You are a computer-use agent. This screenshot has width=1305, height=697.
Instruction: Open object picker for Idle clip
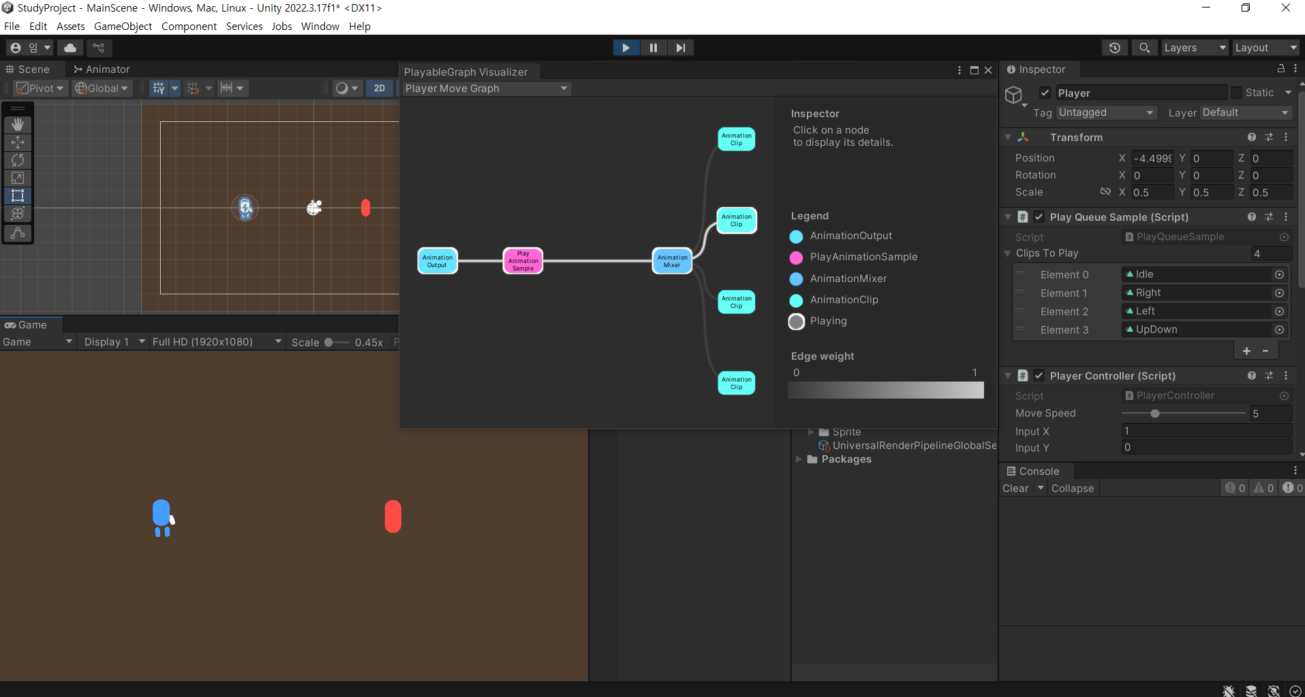[x=1280, y=275]
